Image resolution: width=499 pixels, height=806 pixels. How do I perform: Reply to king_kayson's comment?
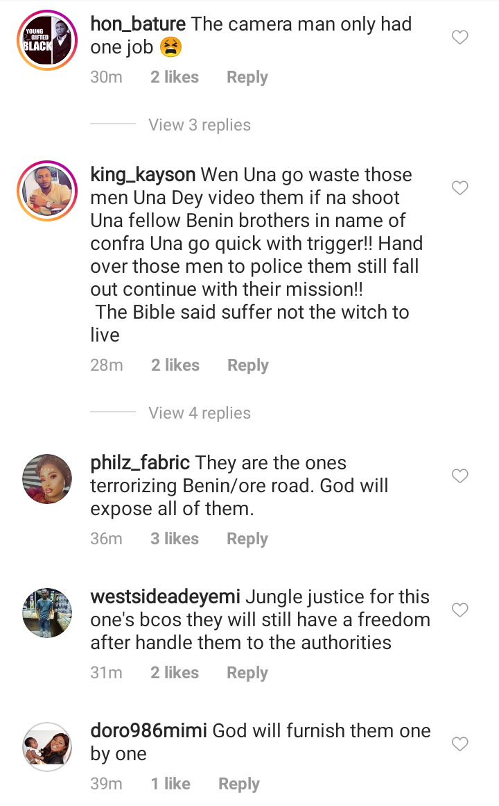point(248,365)
